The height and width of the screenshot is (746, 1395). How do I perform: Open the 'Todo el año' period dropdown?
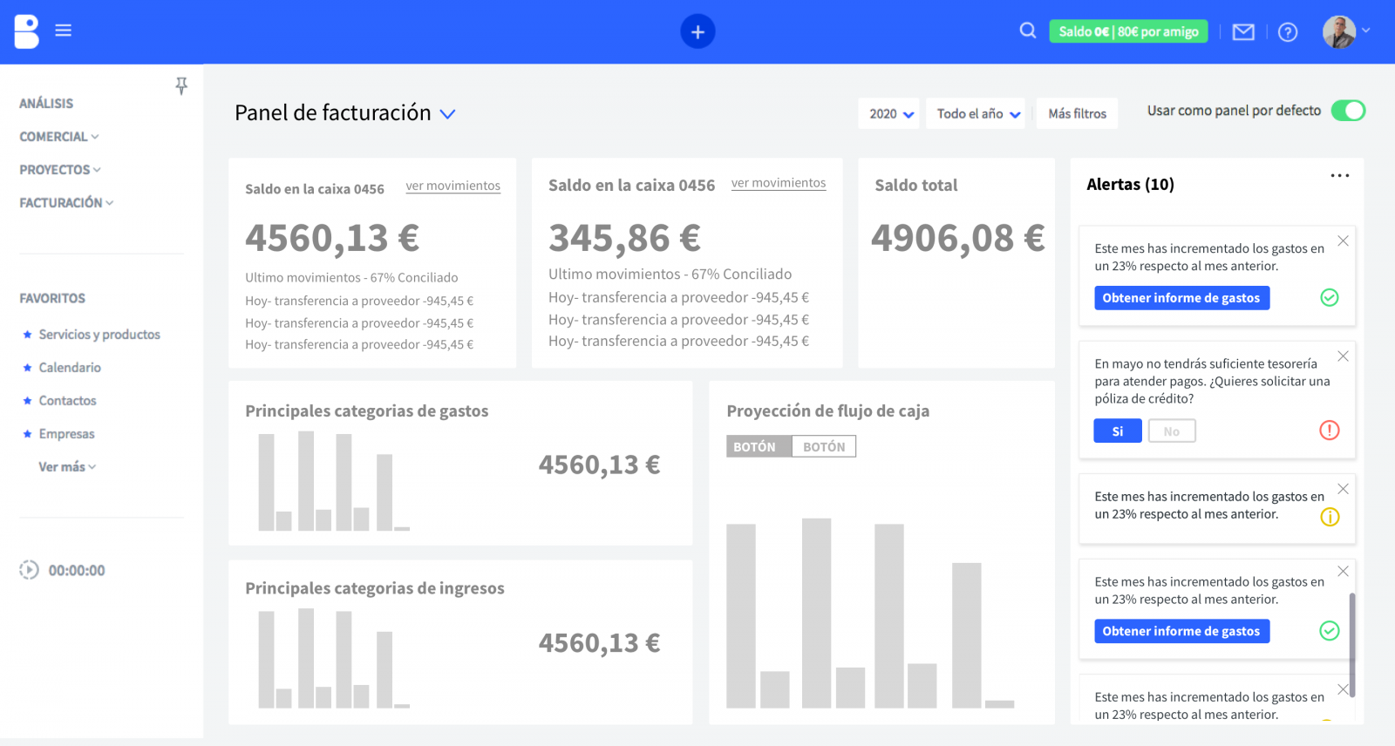click(x=976, y=114)
